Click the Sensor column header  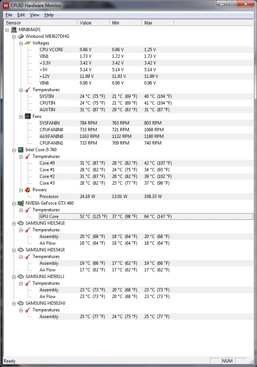40,23
